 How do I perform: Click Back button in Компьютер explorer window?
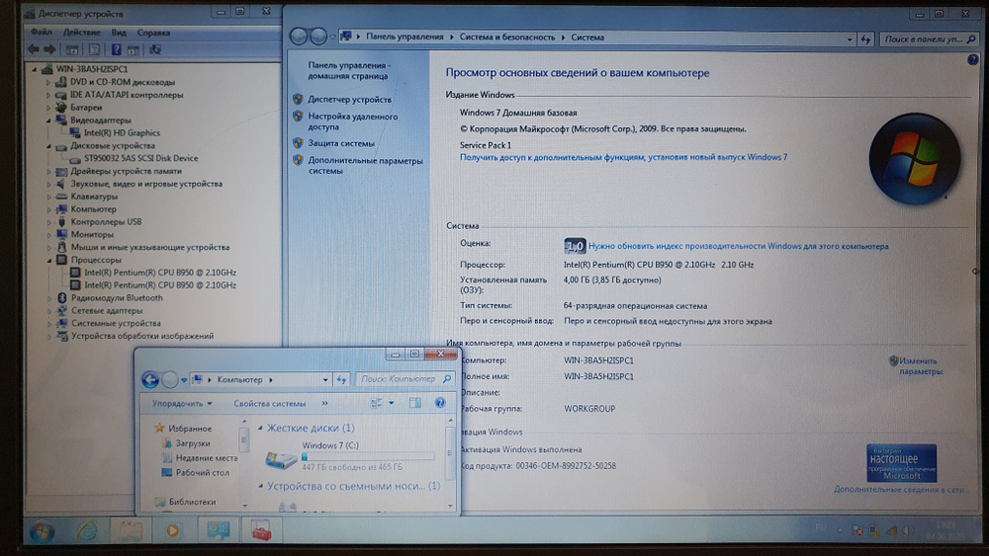[150, 379]
